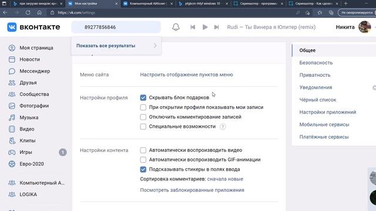The image size is (376, 211).
Task: Open the notifications bell
Action: click(x=176, y=27)
